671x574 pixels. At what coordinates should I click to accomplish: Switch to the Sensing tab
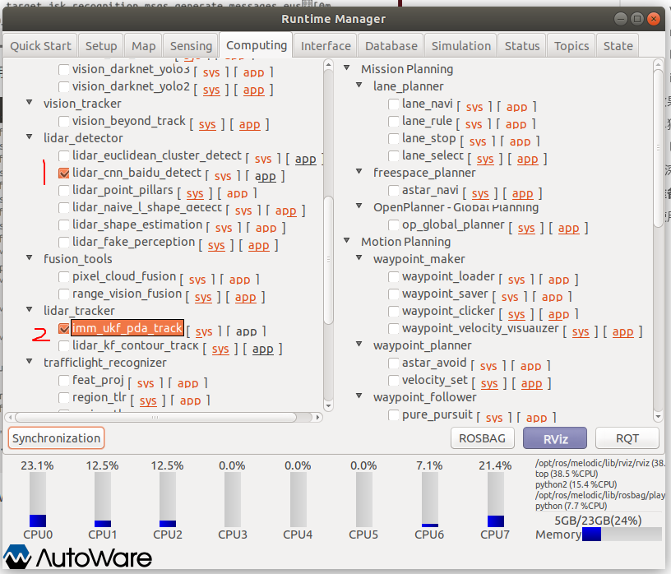tap(191, 46)
